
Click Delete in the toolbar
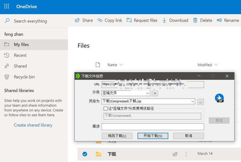pos(206,20)
